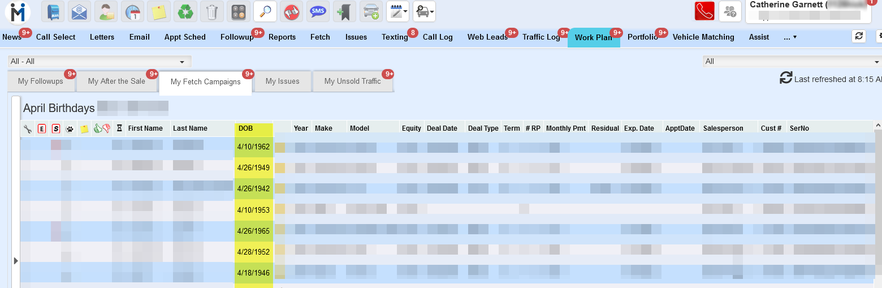Sort by the DOB column header
882x288 pixels.
tap(253, 128)
